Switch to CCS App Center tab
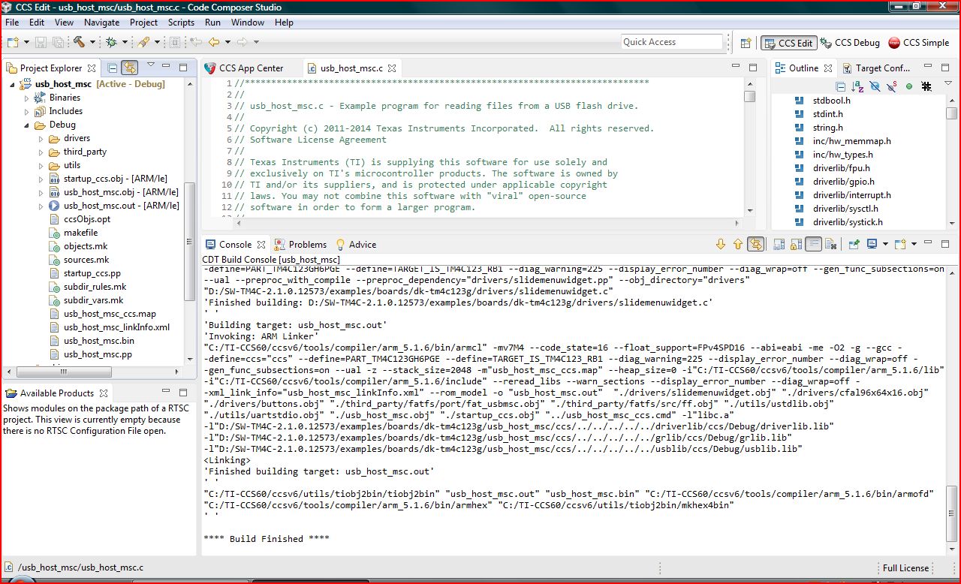Viewport: 961px width, 584px height. 243,68
